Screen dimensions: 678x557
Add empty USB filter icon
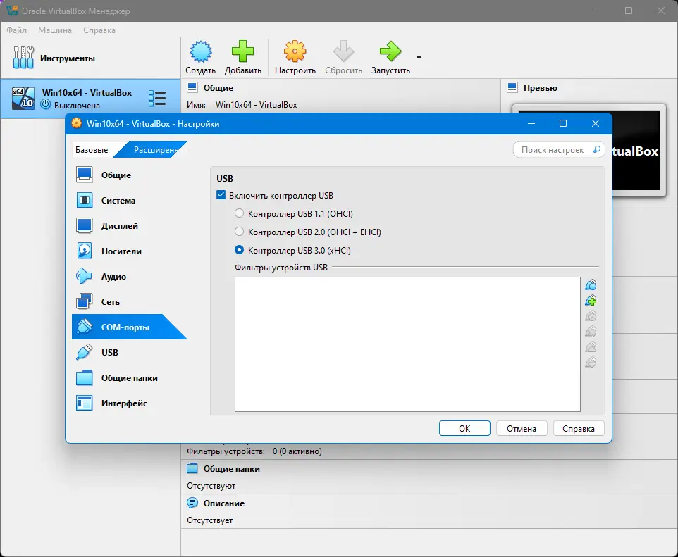591,284
